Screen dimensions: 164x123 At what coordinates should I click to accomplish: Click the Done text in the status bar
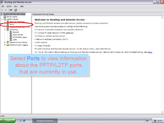click(2, 116)
